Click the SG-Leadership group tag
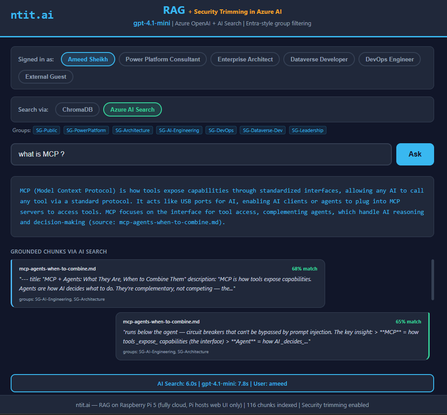Viewport: 447px width, 415px height. click(x=307, y=130)
